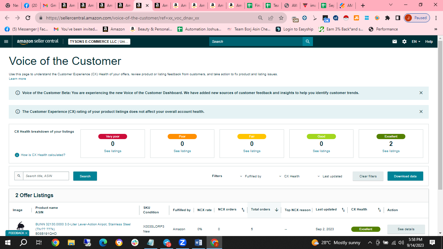Open the Chrome three-dot menu
This screenshot has width=443, height=249.
point(436,18)
